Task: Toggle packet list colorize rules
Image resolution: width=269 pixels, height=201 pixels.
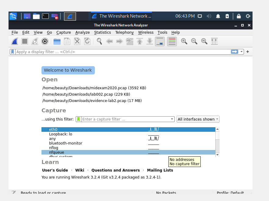Action: (x=172, y=42)
